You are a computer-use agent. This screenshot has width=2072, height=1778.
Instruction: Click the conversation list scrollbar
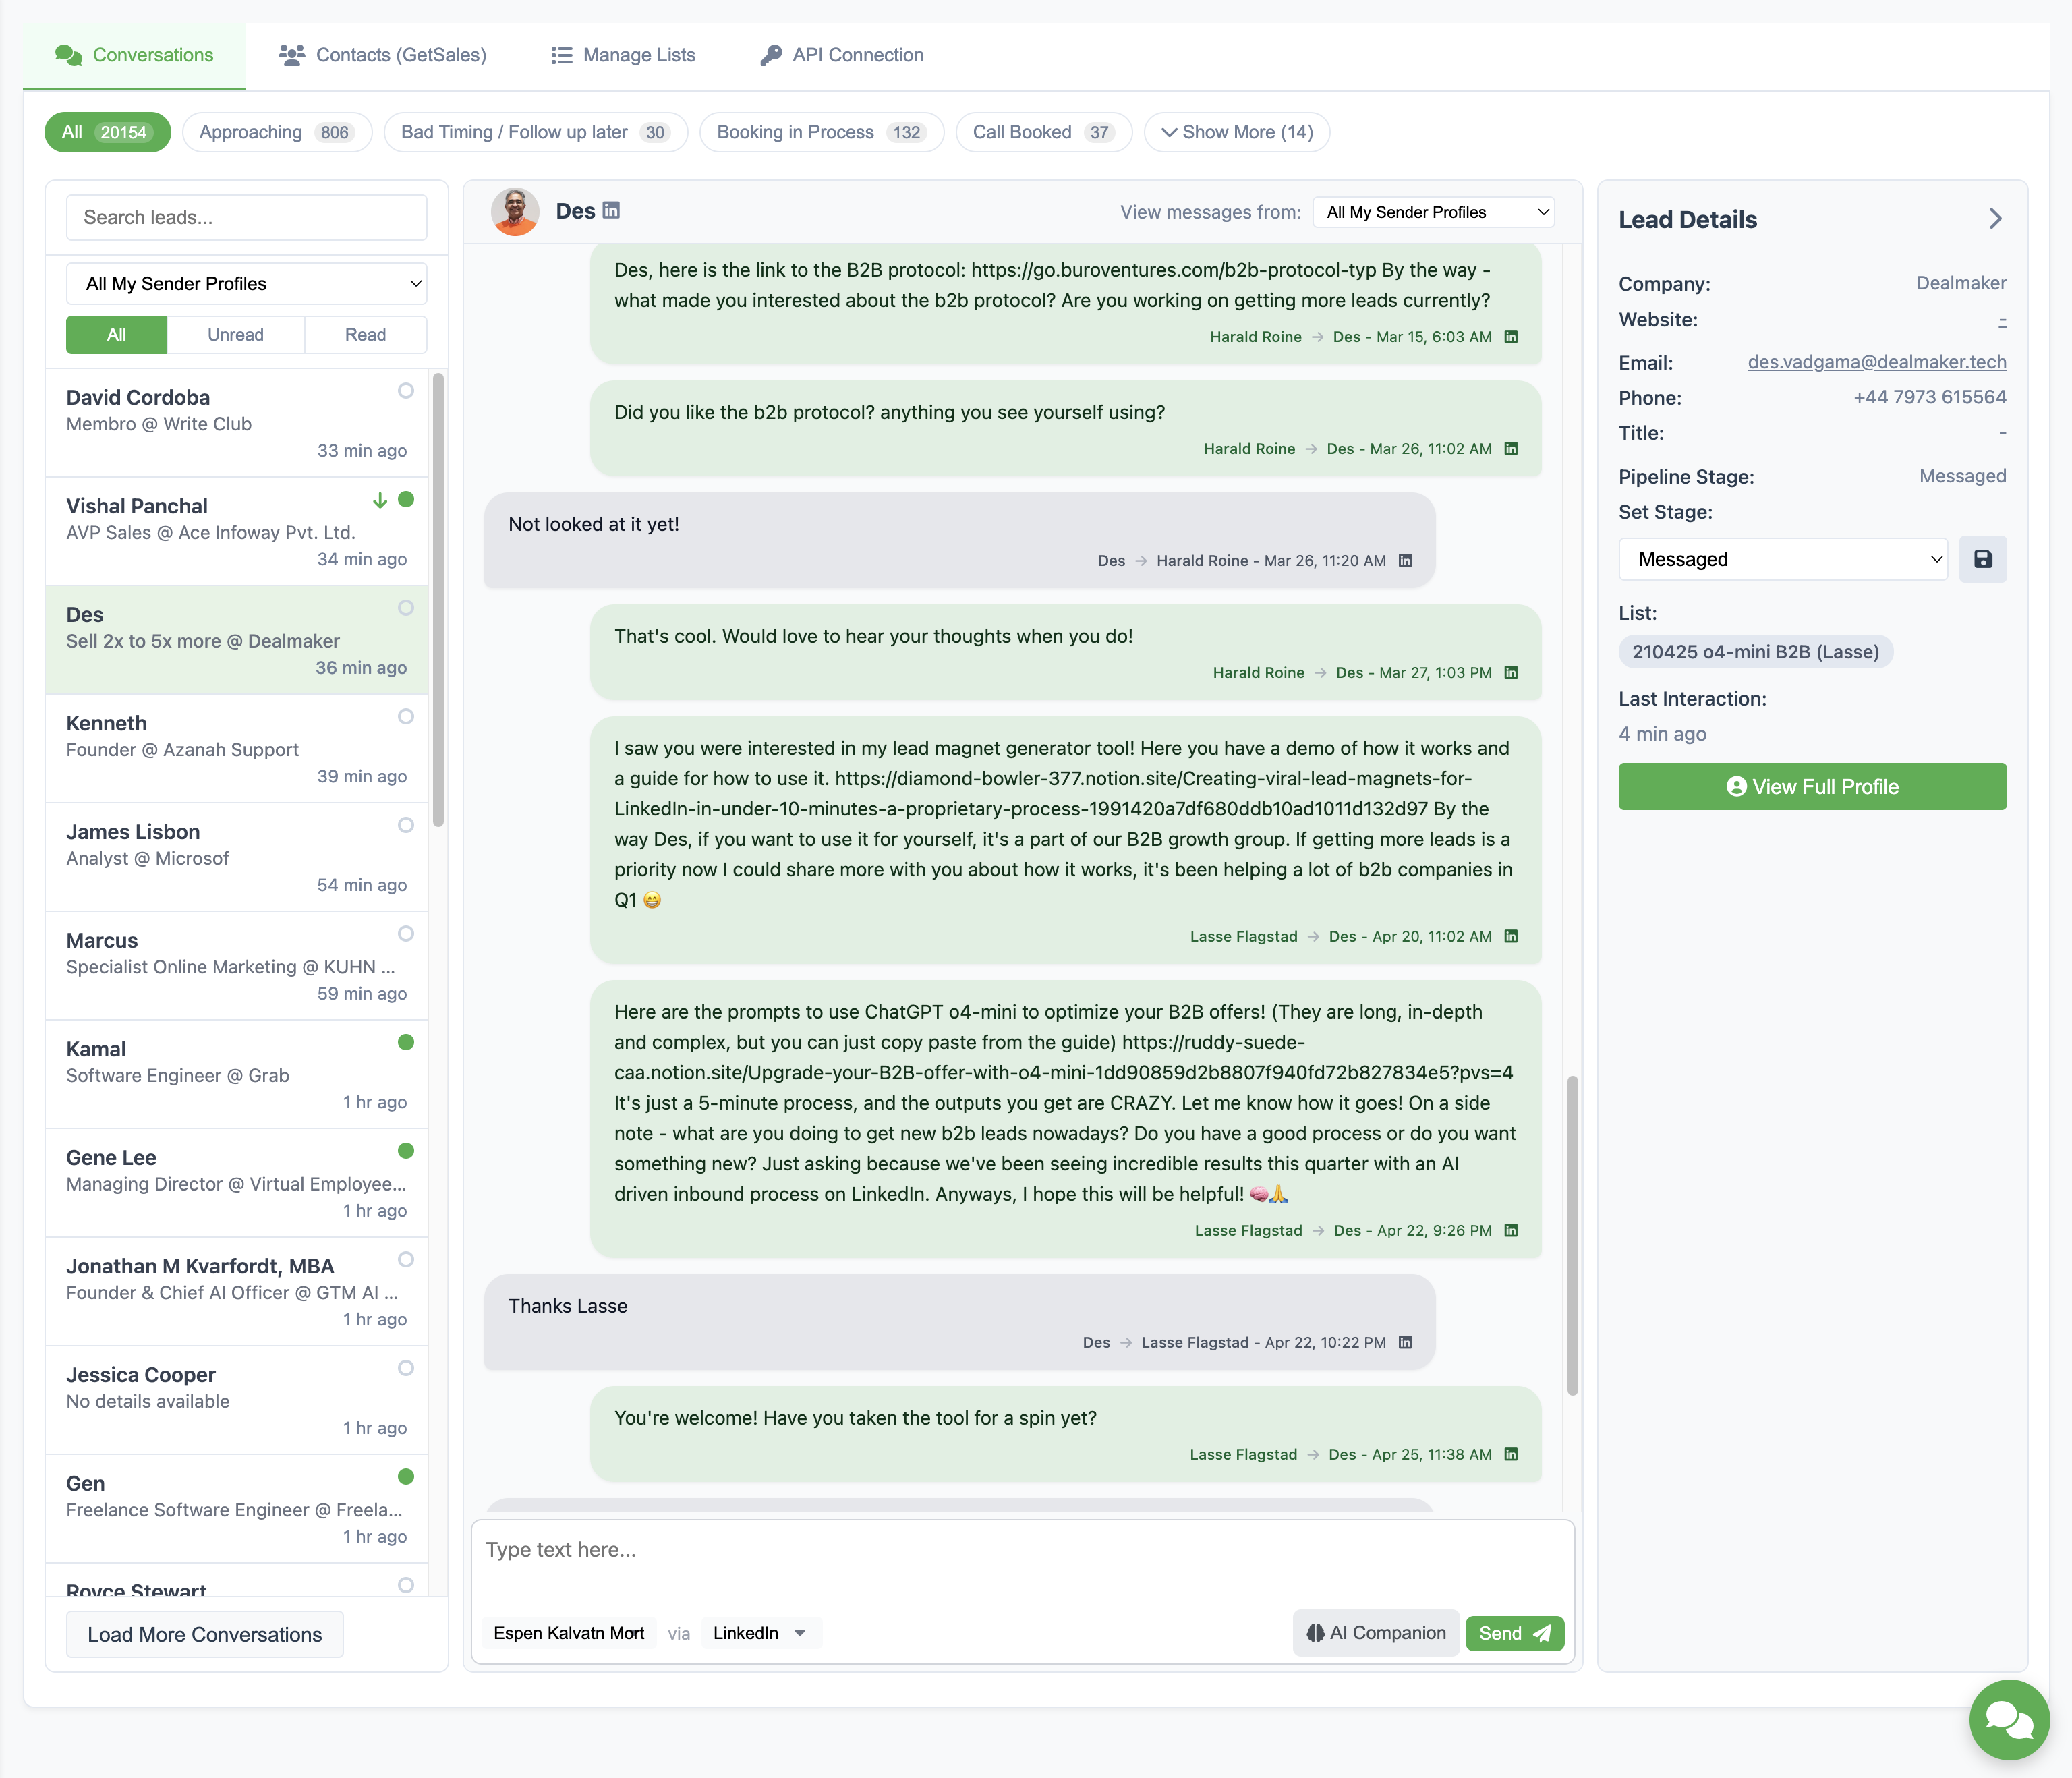click(438, 600)
